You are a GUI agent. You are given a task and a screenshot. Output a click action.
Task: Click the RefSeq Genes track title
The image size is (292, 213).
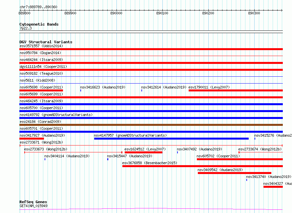pyautogui.click(x=33, y=202)
